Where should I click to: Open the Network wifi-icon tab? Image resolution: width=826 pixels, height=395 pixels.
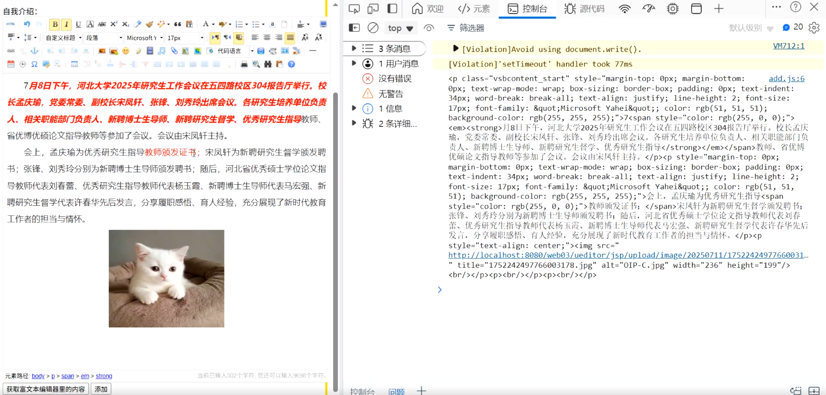[625, 9]
